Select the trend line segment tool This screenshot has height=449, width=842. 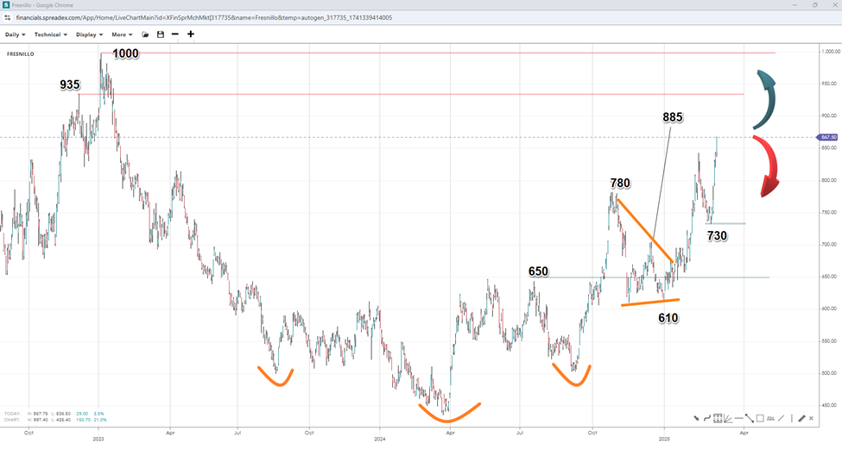tap(750, 418)
